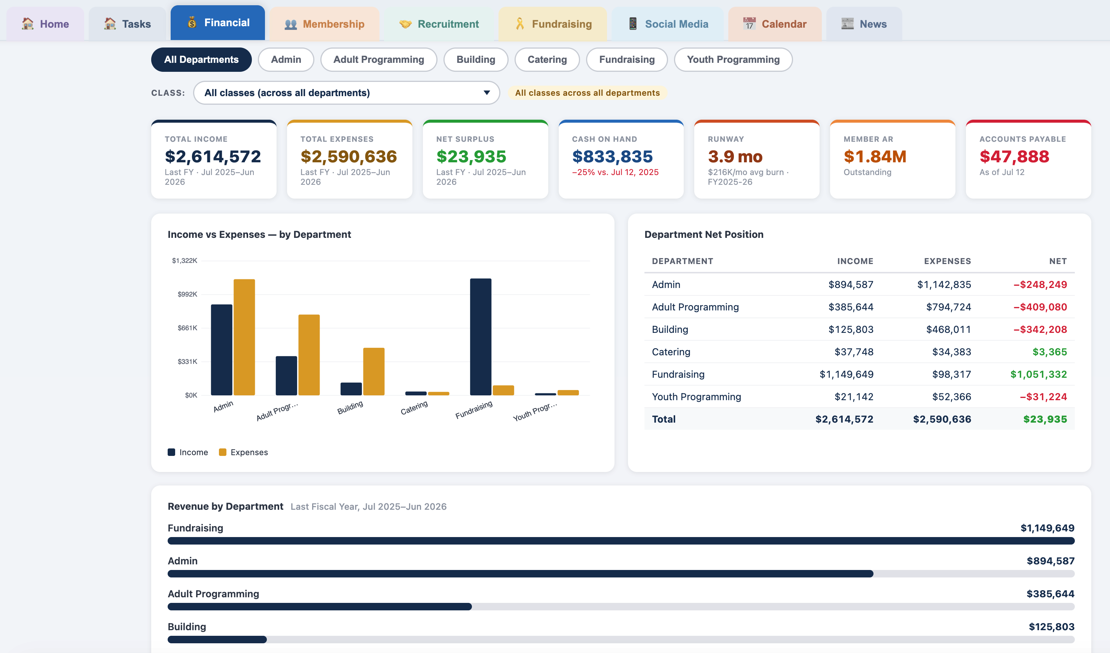This screenshot has width=1110, height=653.
Task: Click the Income column header
Action: coord(855,261)
